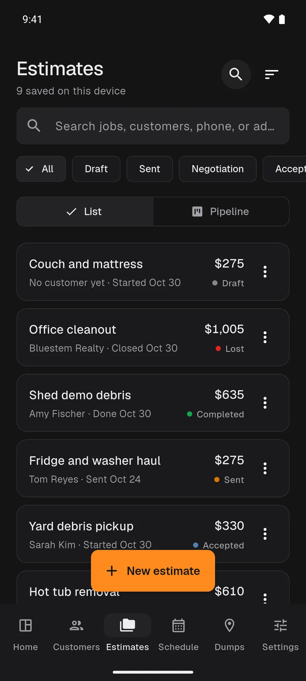Create a New estimate
This screenshot has height=681, width=306.
point(153,571)
